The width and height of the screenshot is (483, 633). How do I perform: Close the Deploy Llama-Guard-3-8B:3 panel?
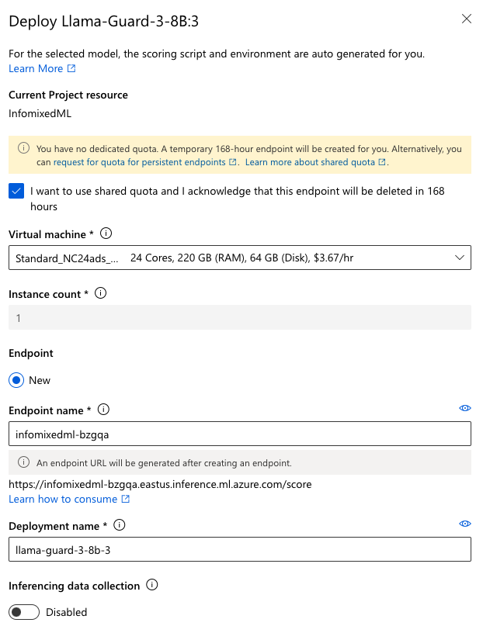[467, 19]
